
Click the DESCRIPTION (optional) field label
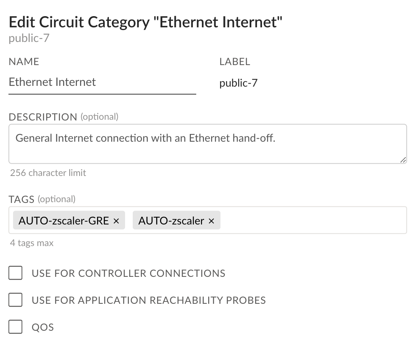pos(63,117)
